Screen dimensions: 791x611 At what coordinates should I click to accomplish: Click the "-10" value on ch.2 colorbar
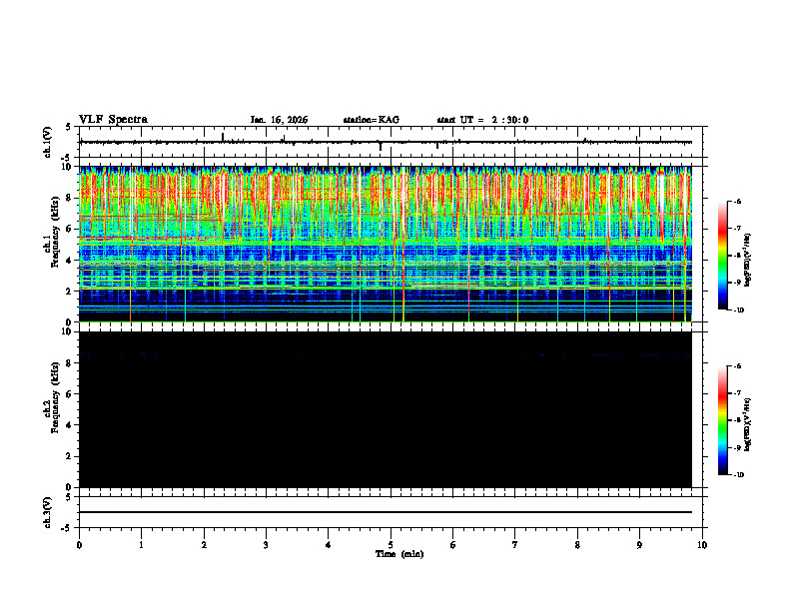[x=739, y=475]
